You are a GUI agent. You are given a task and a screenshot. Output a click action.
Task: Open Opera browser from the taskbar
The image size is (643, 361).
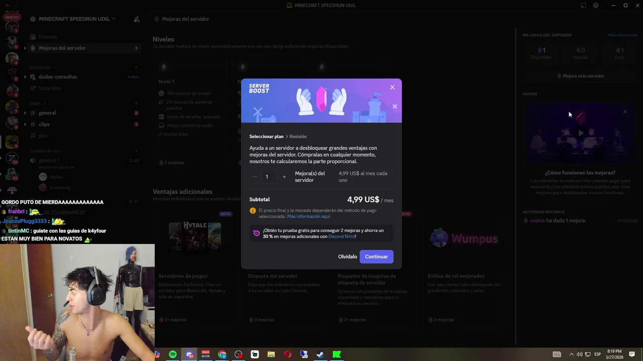pyautogui.click(x=287, y=354)
